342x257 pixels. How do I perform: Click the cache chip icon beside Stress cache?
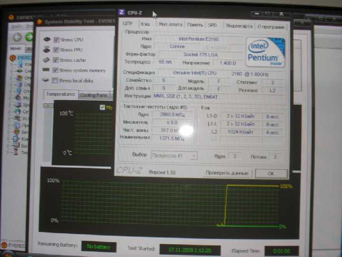[x=46, y=60]
